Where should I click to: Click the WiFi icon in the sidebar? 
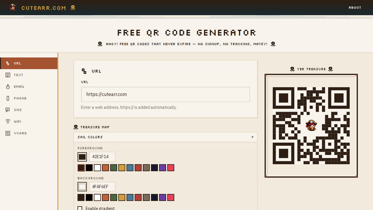(8, 121)
